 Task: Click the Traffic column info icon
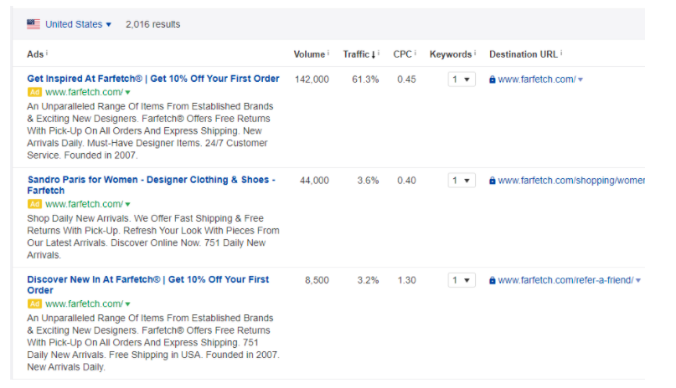coord(378,53)
